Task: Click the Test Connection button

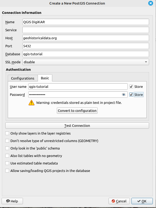Action: click(77, 125)
